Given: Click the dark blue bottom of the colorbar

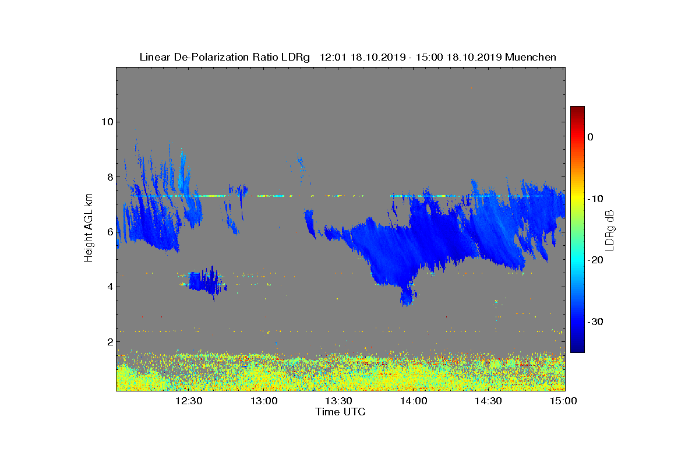Looking at the screenshot, I should coord(577,347).
